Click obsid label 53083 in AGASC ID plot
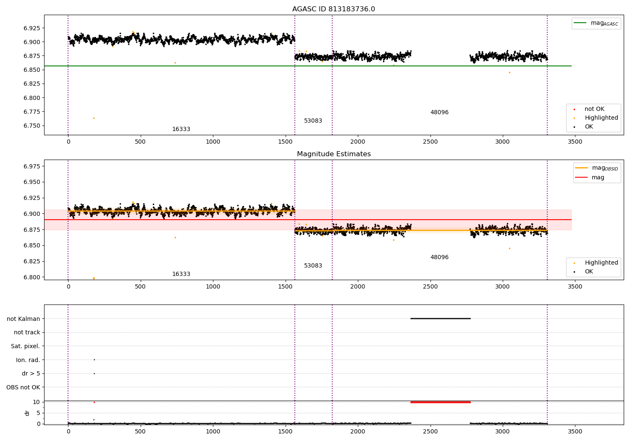This screenshot has width=630, height=441. click(x=313, y=121)
